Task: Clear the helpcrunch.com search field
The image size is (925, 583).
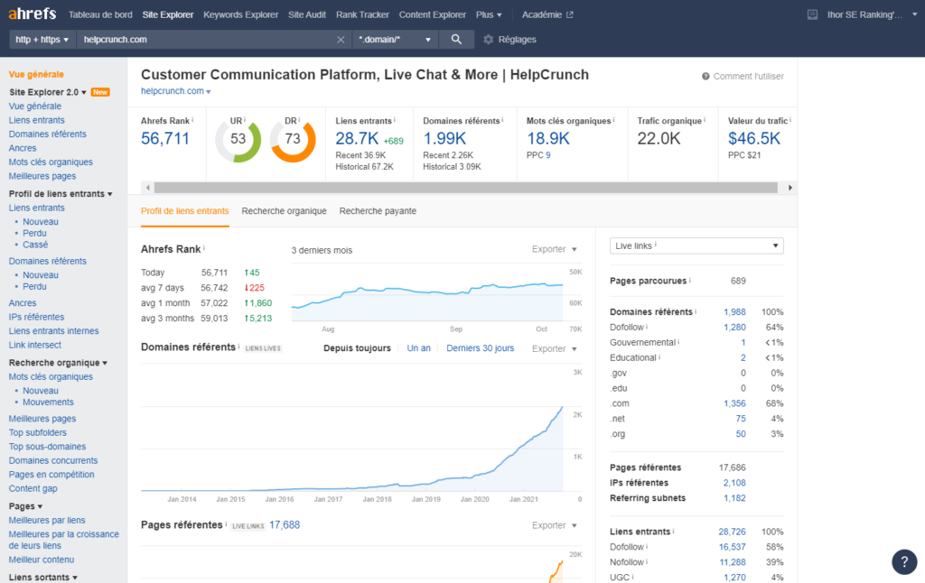Action: pyautogui.click(x=341, y=40)
